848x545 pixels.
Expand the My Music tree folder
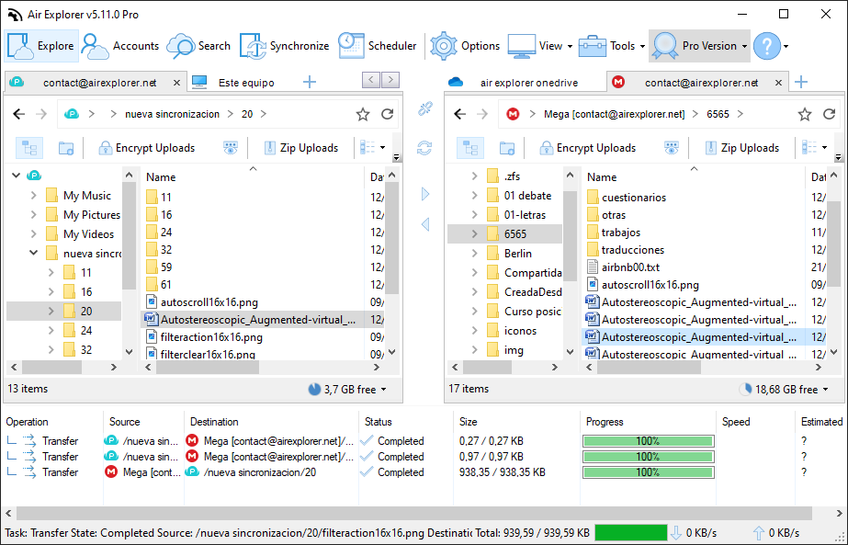[33, 196]
